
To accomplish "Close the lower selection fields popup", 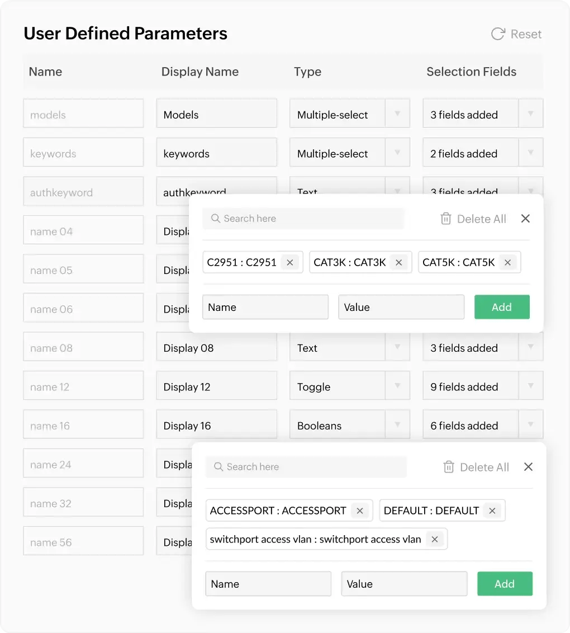I will pos(528,467).
